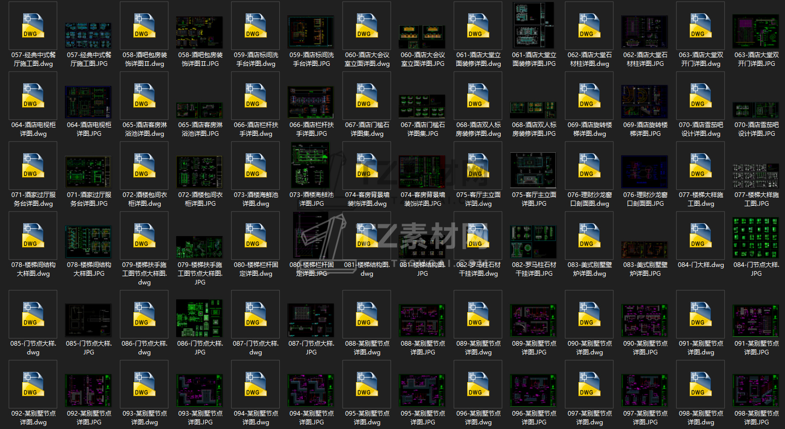Click the file name "065-酒店客房淋浴池详图.dwg"
The height and width of the screenshot is (429, 785).
click(x=144, y=129)
